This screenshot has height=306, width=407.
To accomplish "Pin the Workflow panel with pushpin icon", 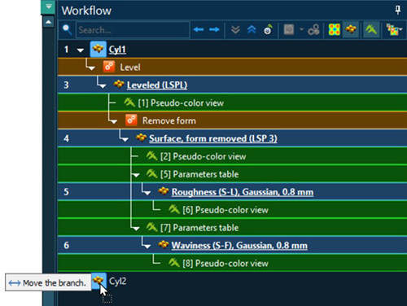I will click(398, 11).
